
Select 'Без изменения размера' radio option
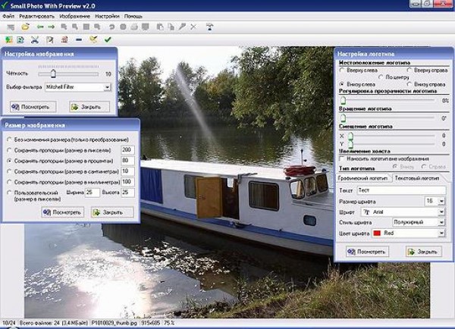8,140
